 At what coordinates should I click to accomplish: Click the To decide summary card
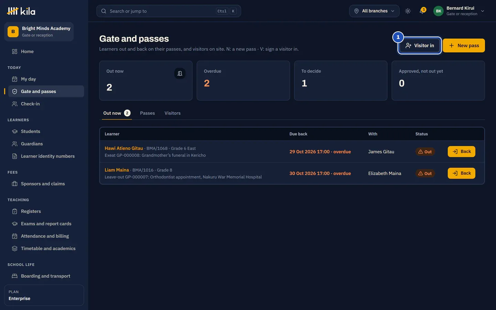click(341, 81)
